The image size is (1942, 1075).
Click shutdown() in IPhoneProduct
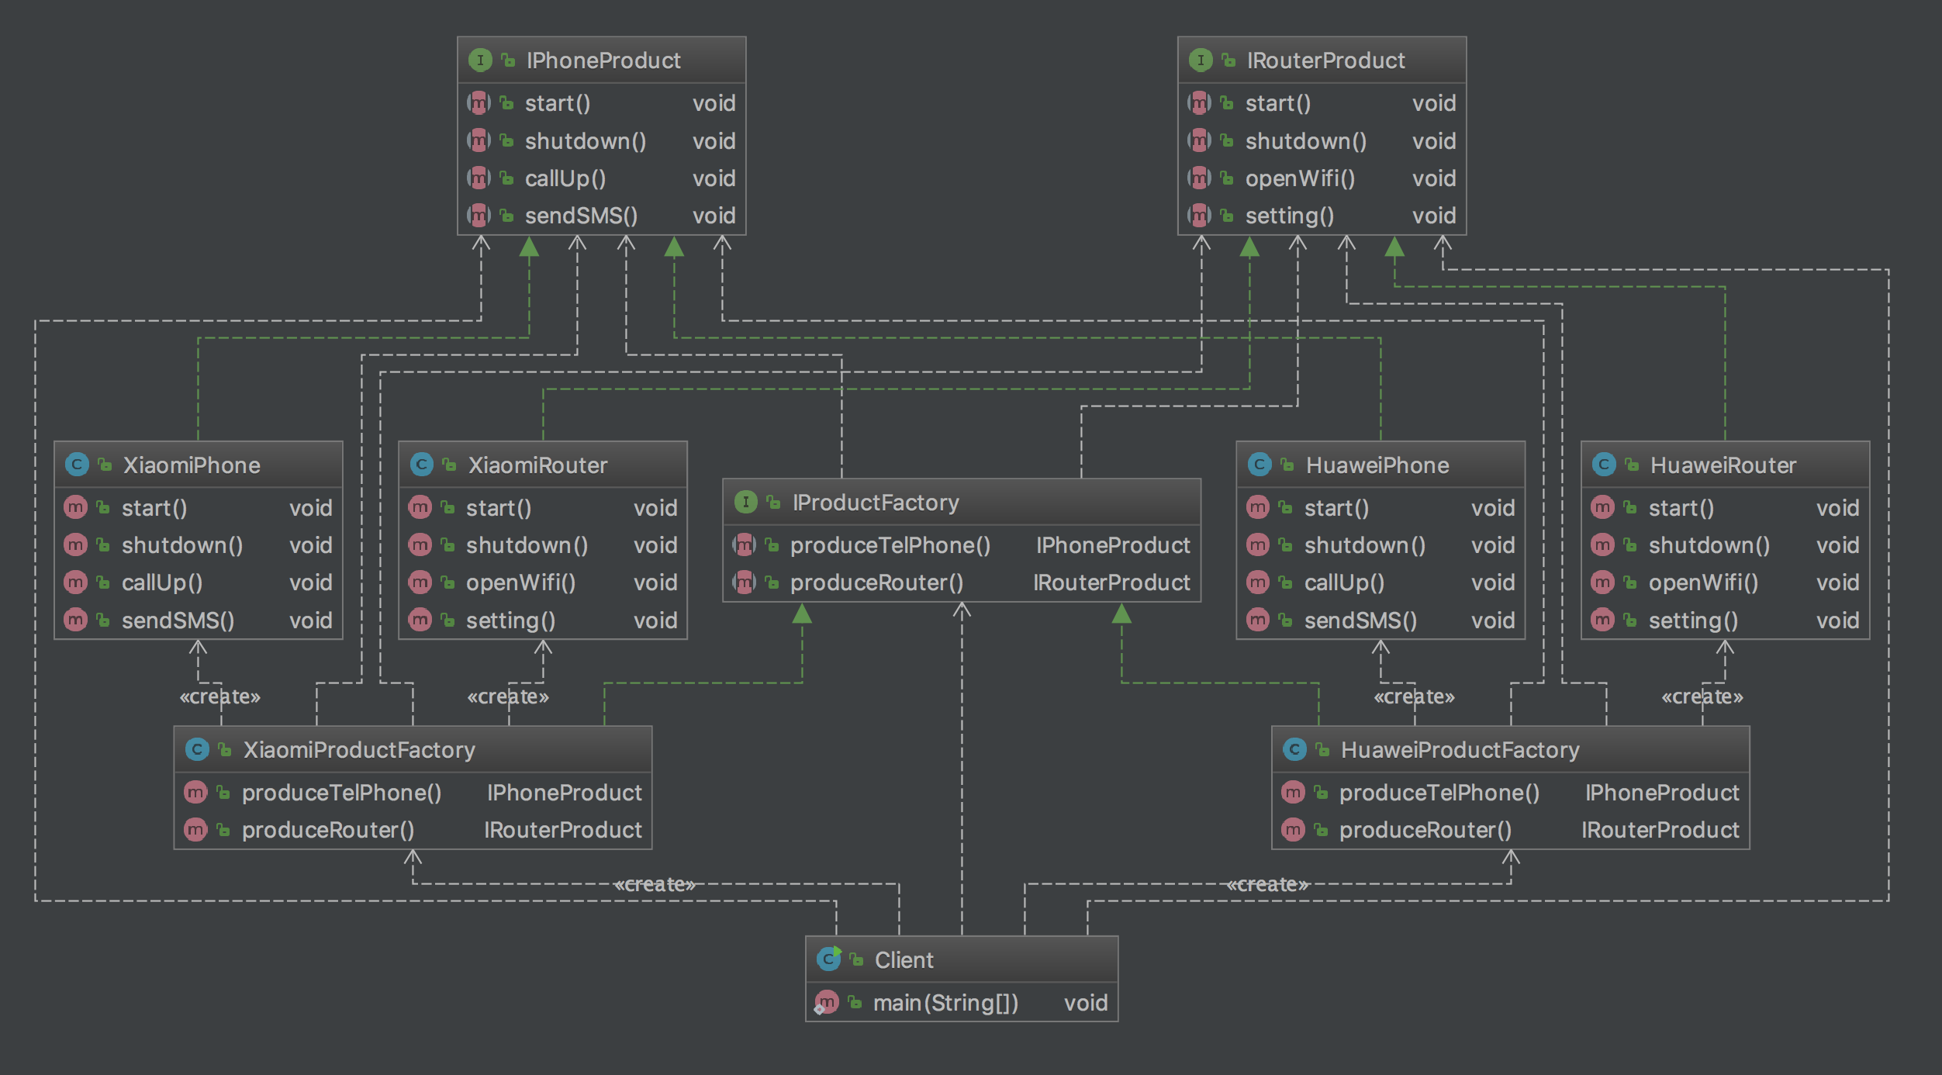(586, 141)
